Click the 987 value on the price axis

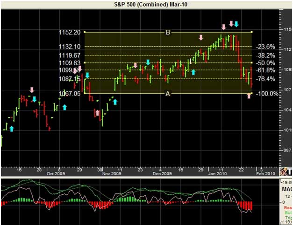pos(288,150)
